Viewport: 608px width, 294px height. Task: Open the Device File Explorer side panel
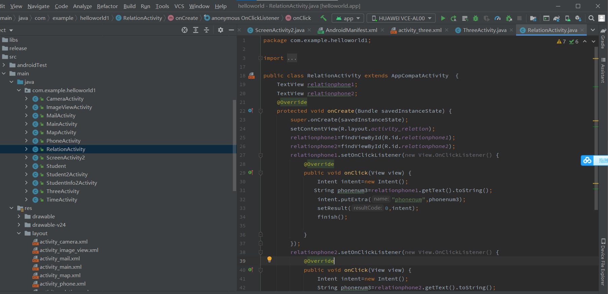603,262
